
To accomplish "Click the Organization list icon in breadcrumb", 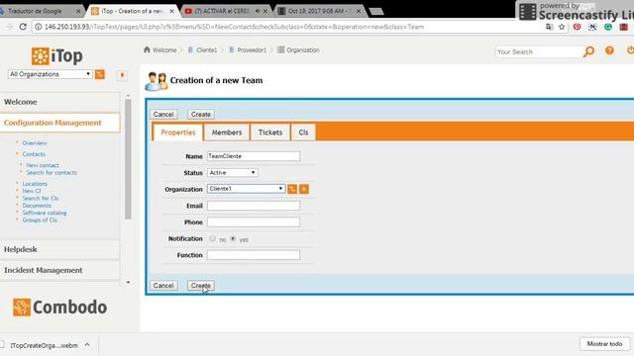I will [x=280, y=49].
